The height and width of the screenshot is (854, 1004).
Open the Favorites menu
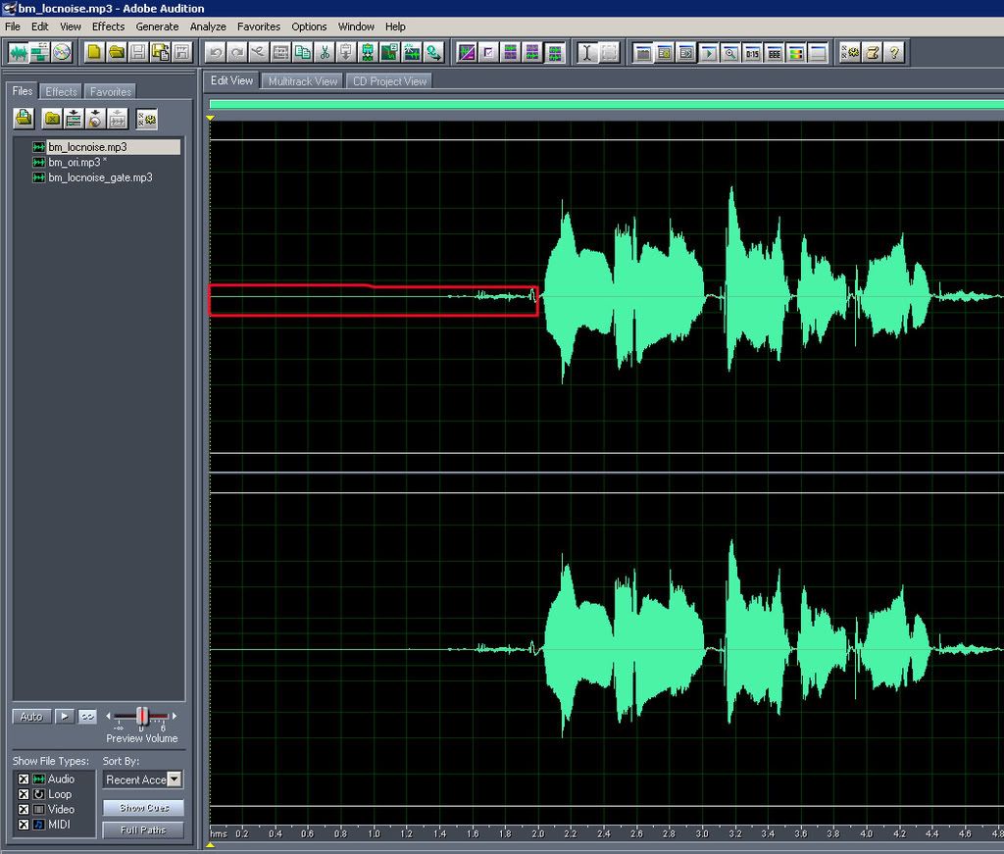(259, 26)
